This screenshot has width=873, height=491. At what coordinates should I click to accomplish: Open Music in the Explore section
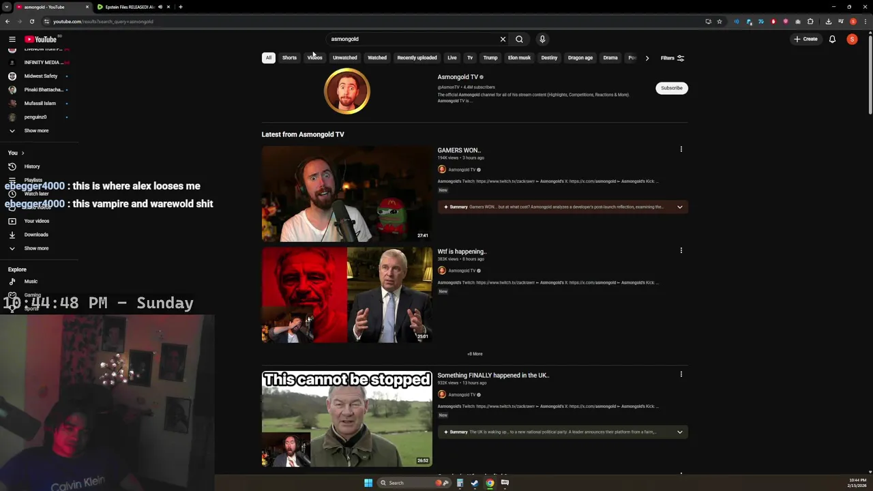point(31,281)
